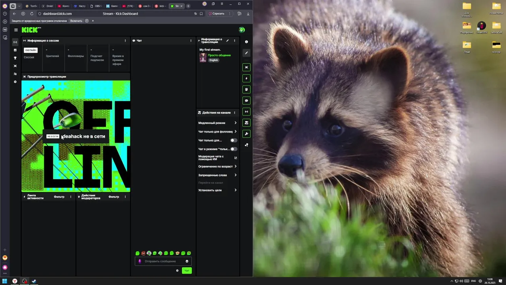Open the three-dot menu of the Чат panel

coord(191,40)
